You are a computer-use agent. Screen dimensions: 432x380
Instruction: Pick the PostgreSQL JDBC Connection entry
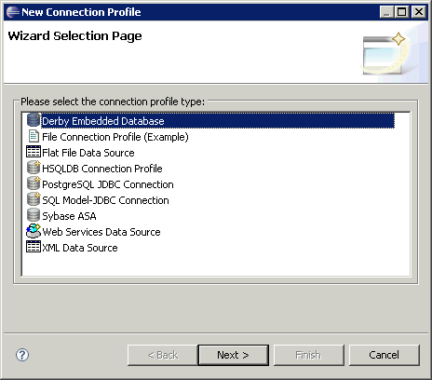108,184
